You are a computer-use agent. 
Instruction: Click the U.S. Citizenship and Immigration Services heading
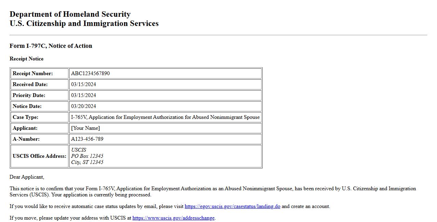[84, 24]
